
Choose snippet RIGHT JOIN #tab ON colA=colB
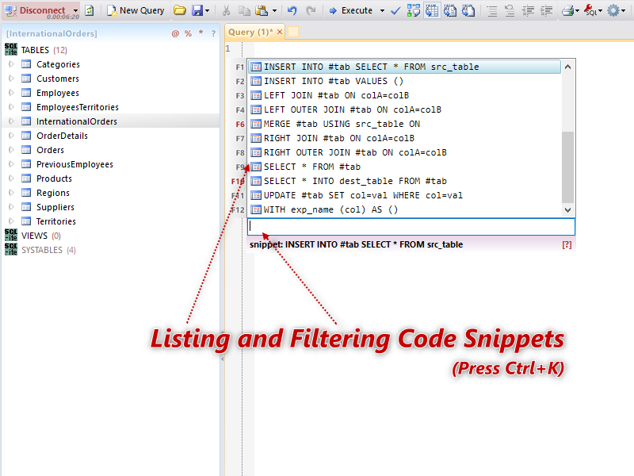(x=405, y=138)
